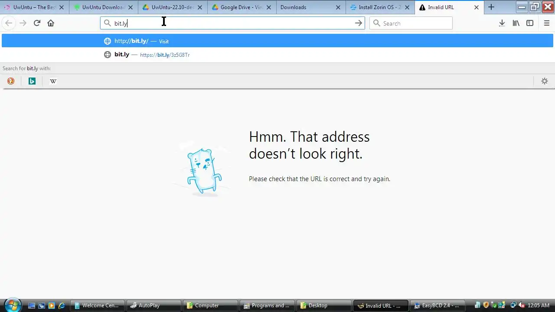Search bit.ly with Wikipedia
555x312 pixels.
pyautogui.click(x=53, y=81)
